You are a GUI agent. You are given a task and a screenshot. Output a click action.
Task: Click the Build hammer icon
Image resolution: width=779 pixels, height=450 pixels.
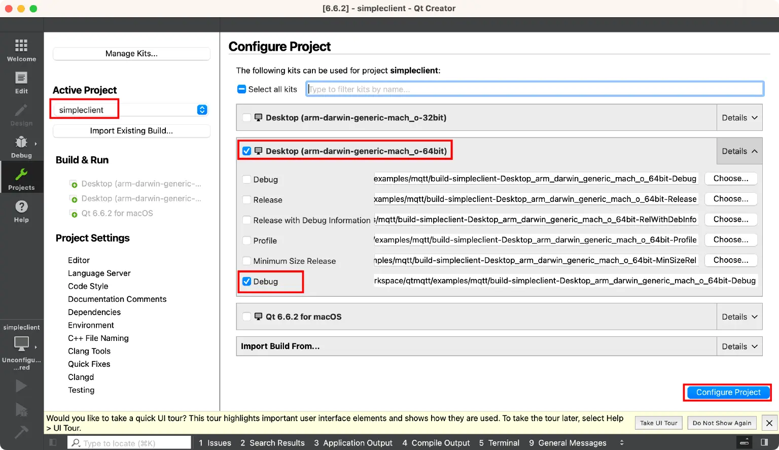pos(21,432)
